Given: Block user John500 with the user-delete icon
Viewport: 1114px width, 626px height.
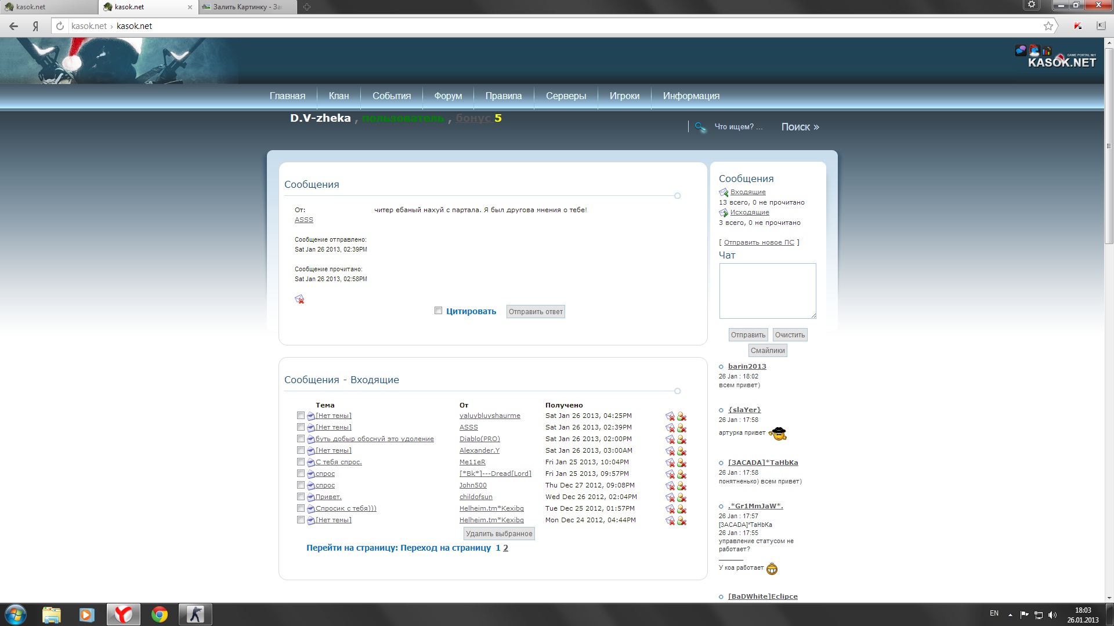Looking at the screenshot, I should (x=682, y=486).
